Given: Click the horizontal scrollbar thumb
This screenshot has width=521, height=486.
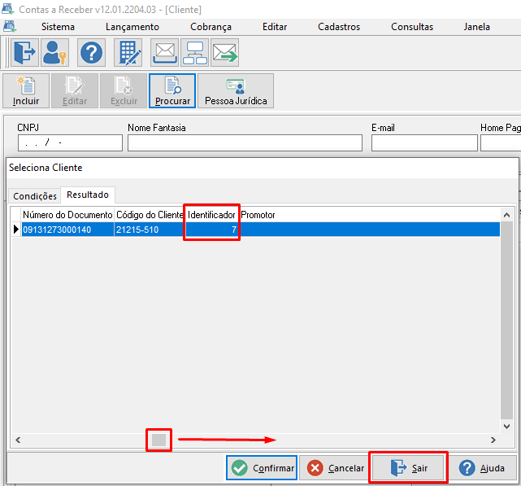Looking at the screenshot, I should 158,440.
